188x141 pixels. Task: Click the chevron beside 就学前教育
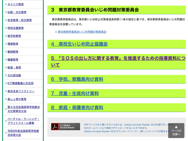(x=6, y=36)
